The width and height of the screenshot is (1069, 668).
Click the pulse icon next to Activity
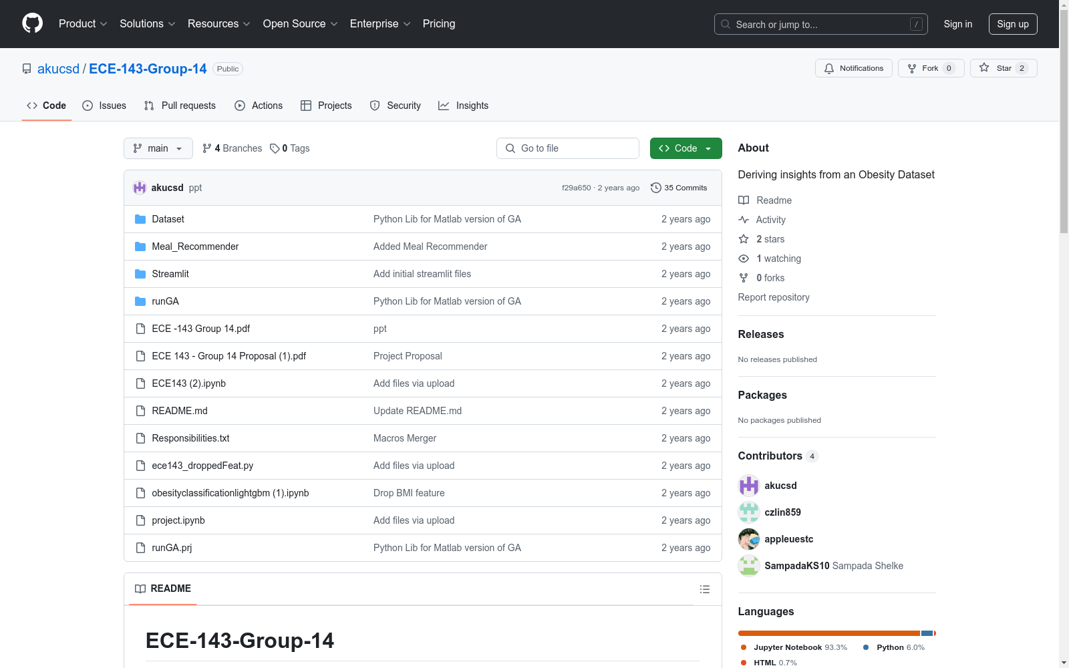pyautogui.click(x=744, y=220)
